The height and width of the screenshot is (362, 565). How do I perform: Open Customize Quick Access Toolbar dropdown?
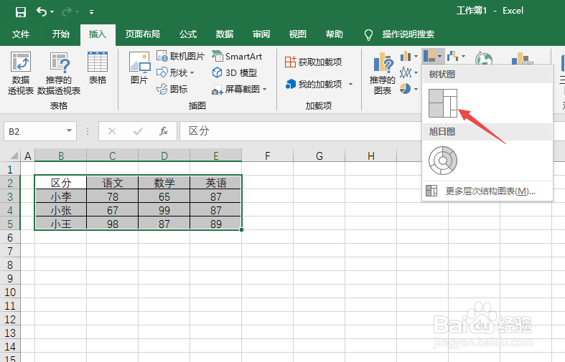91,12
